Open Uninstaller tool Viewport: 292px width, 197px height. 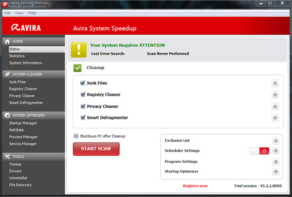18,178
